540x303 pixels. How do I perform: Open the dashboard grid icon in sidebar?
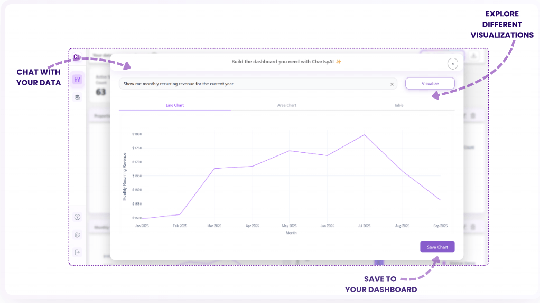pyautogui.click(x=77, y=80)
